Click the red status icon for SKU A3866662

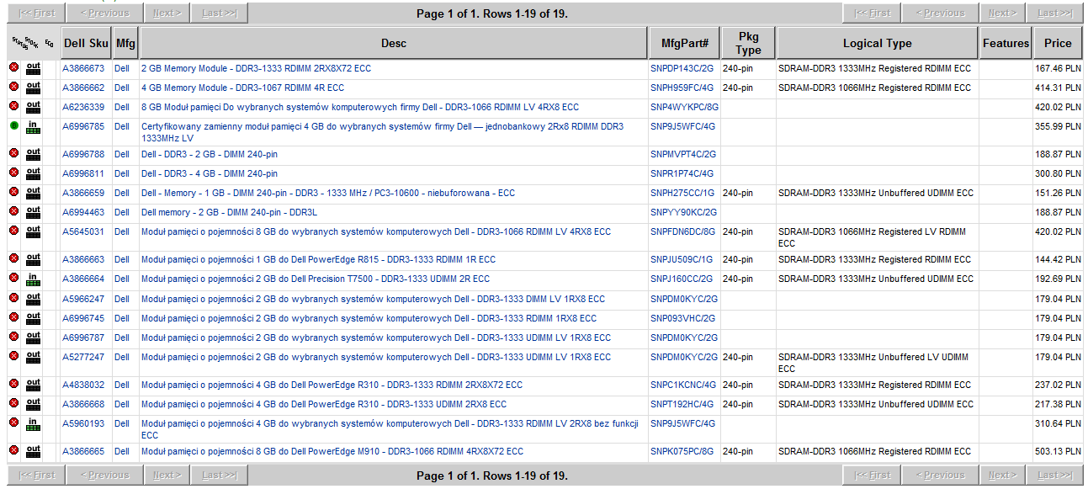pyautogui.click(x=13, y=87)
